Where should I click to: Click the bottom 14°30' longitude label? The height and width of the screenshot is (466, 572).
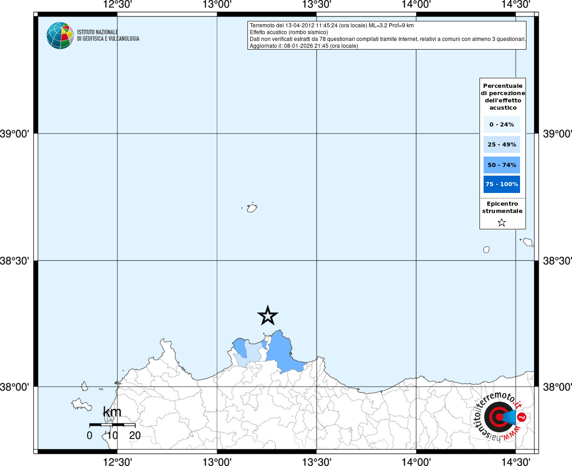[515, 462]
